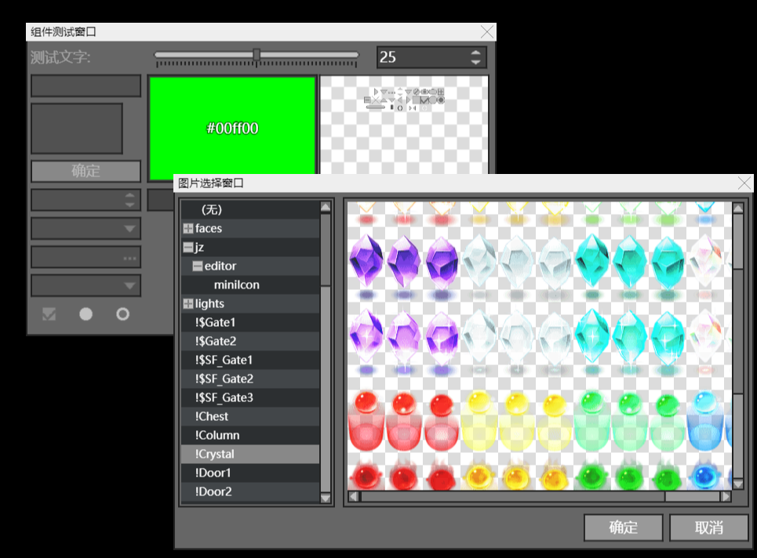This screenshot has width=757, height=558.
Task: Close the 组件测试窗口 window
Action: [x=487, y=32]
